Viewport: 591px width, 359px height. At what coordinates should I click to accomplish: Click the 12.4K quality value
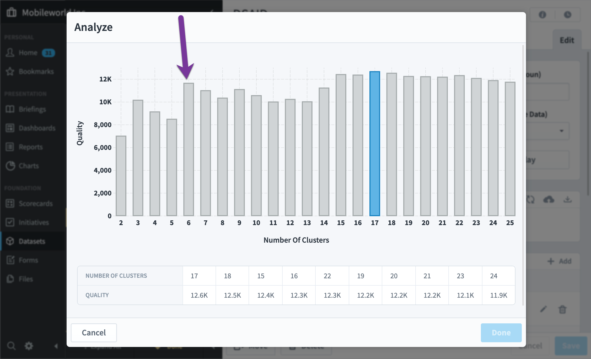(x=266, y=295)
